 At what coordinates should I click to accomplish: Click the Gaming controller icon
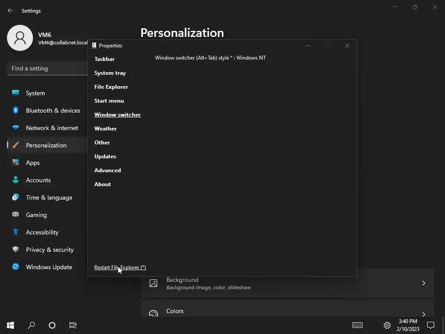tap(16, 214)
